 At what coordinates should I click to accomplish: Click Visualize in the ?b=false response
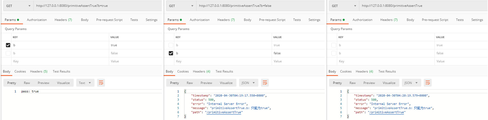click(226, 83)
